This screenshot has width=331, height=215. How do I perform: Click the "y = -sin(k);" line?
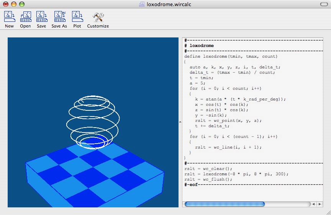(211, 115)
